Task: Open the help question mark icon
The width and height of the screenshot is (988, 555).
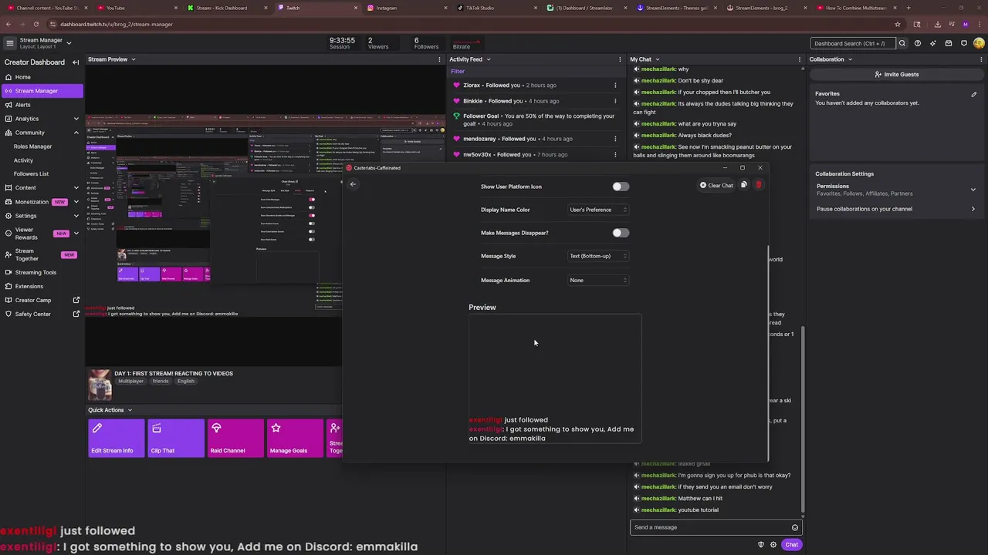Action: [x=917, y=43]
